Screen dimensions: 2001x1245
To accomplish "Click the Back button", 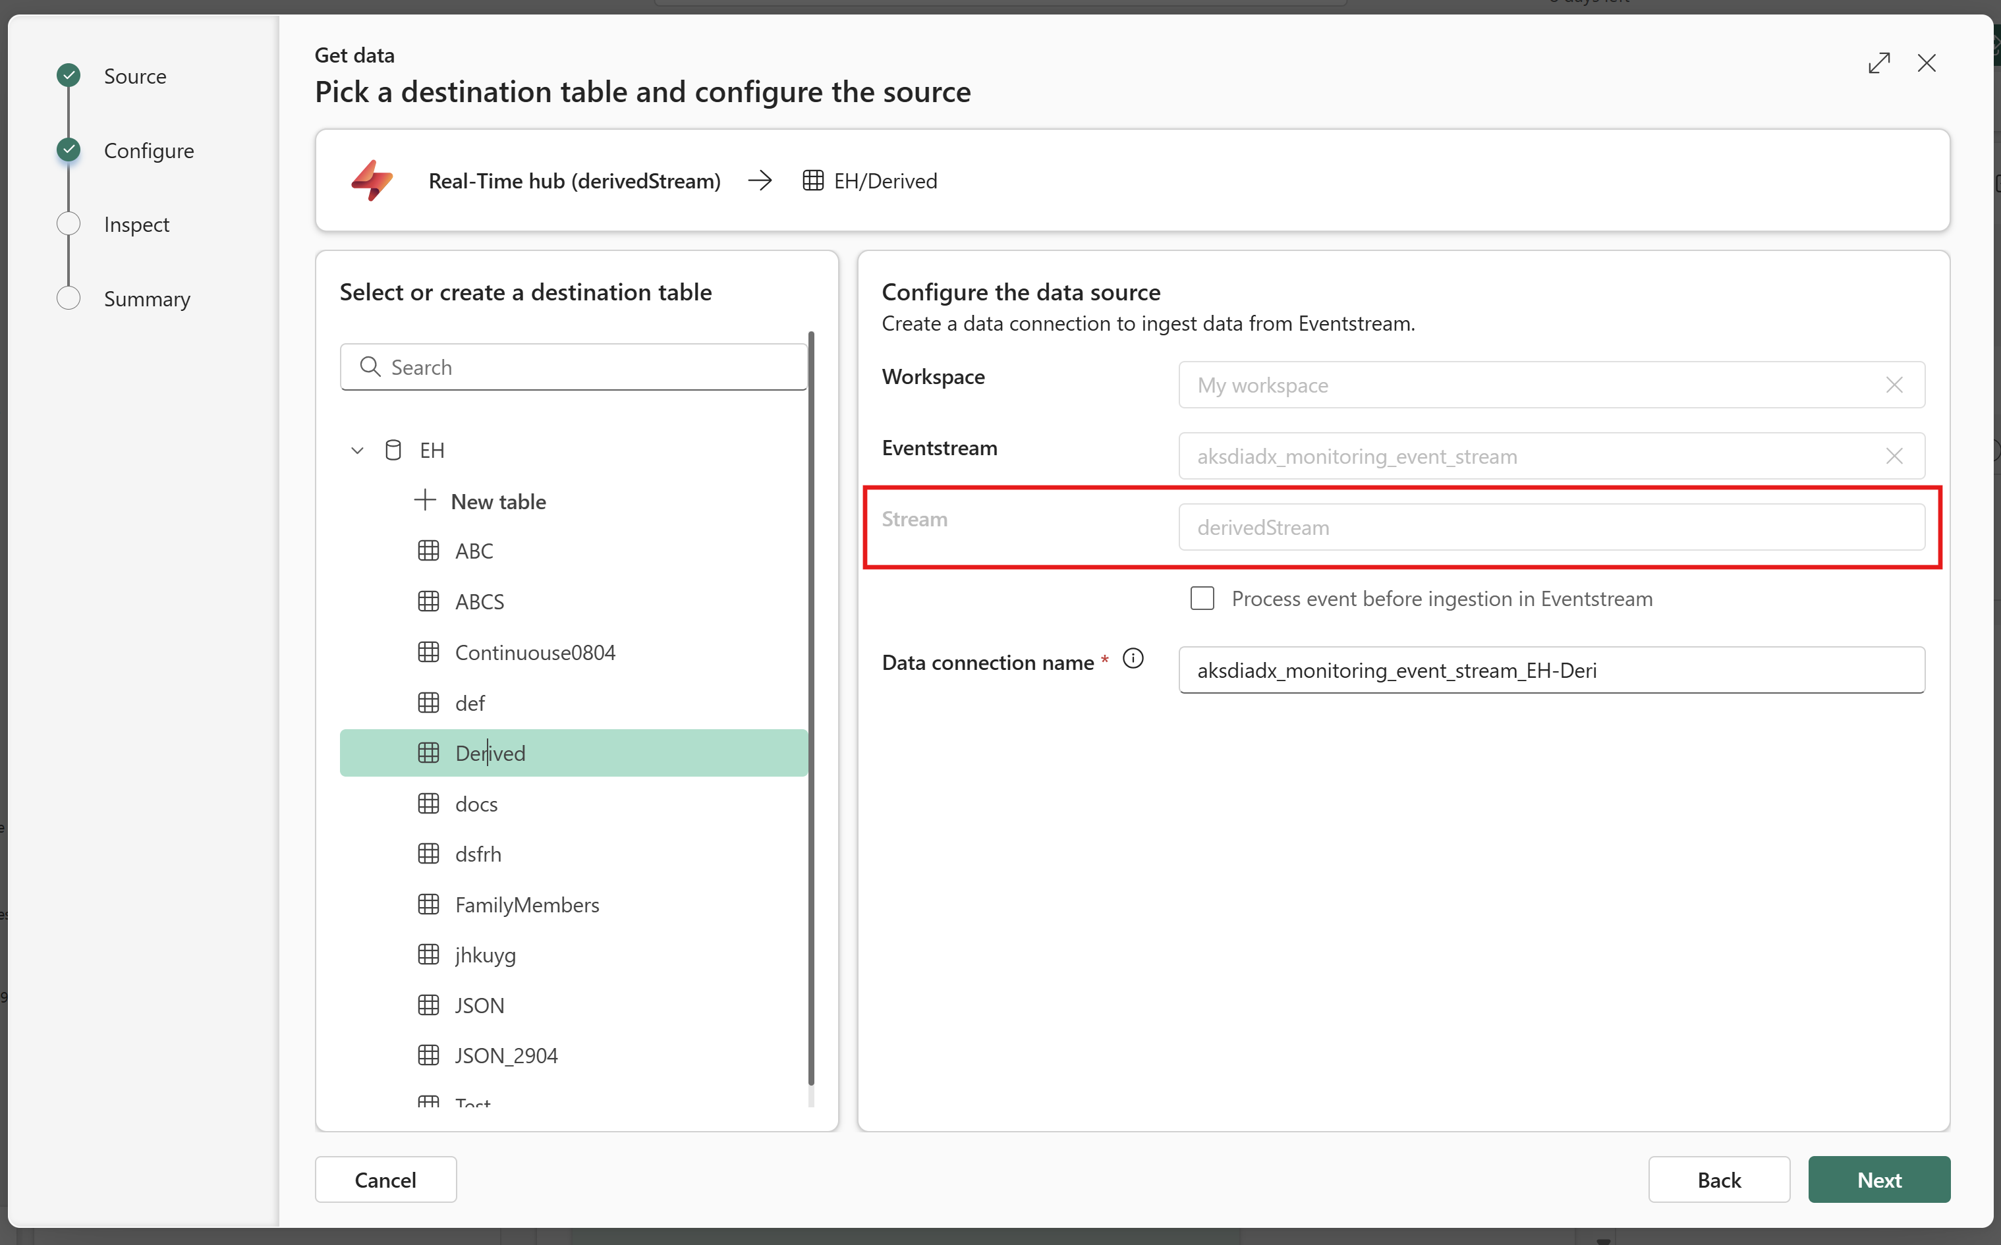I will click(x=1718, y=1179).
